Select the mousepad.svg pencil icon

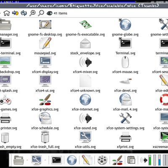point(45,43)
